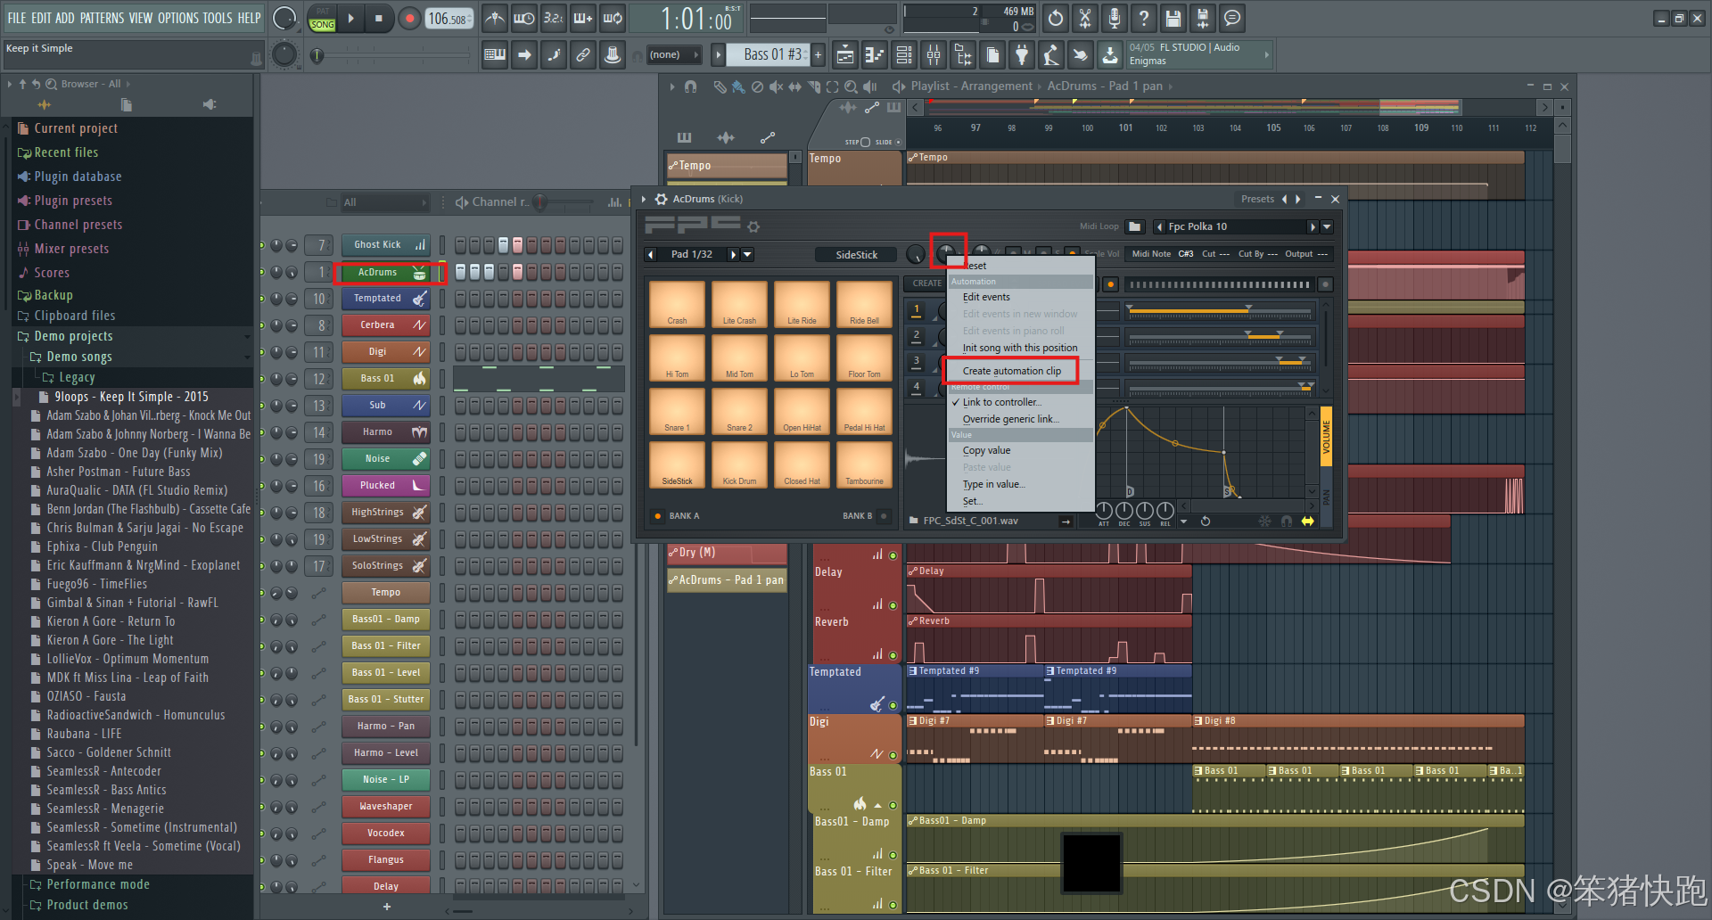Screen dimensions: 1712x920
Task: Open the plugin picker plug icon
Action: tap(1023, 54)
